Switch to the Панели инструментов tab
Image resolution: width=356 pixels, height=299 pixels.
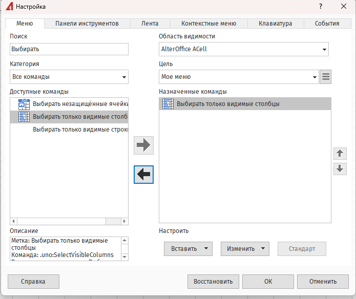[x=87, y=24]
